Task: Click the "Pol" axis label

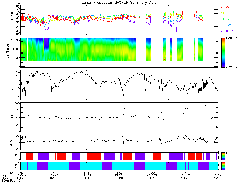Action: pos(15,156)
